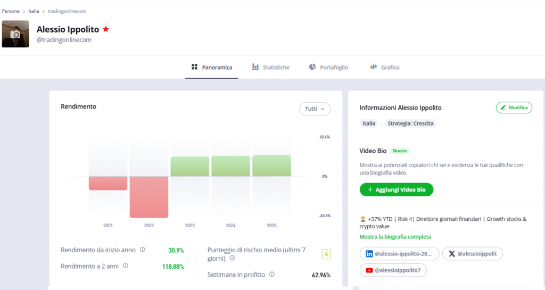Click the camera icon on profile photo
The height and width of the screenshot is (290, 545).
pyautogui.click(x=15, y=34)
